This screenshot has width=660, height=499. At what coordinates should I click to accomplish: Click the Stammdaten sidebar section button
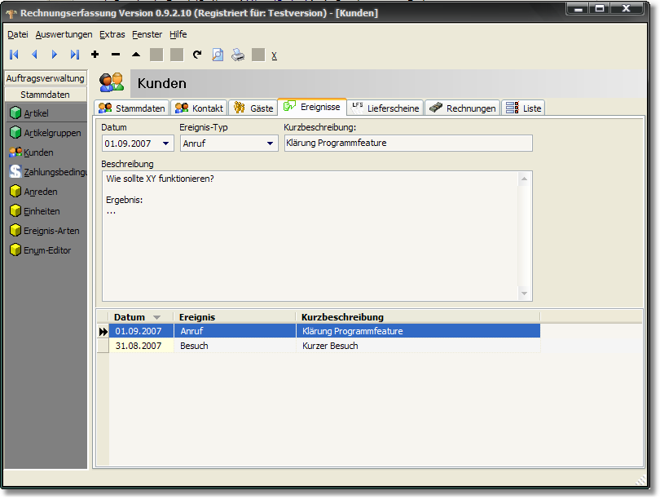46,95
